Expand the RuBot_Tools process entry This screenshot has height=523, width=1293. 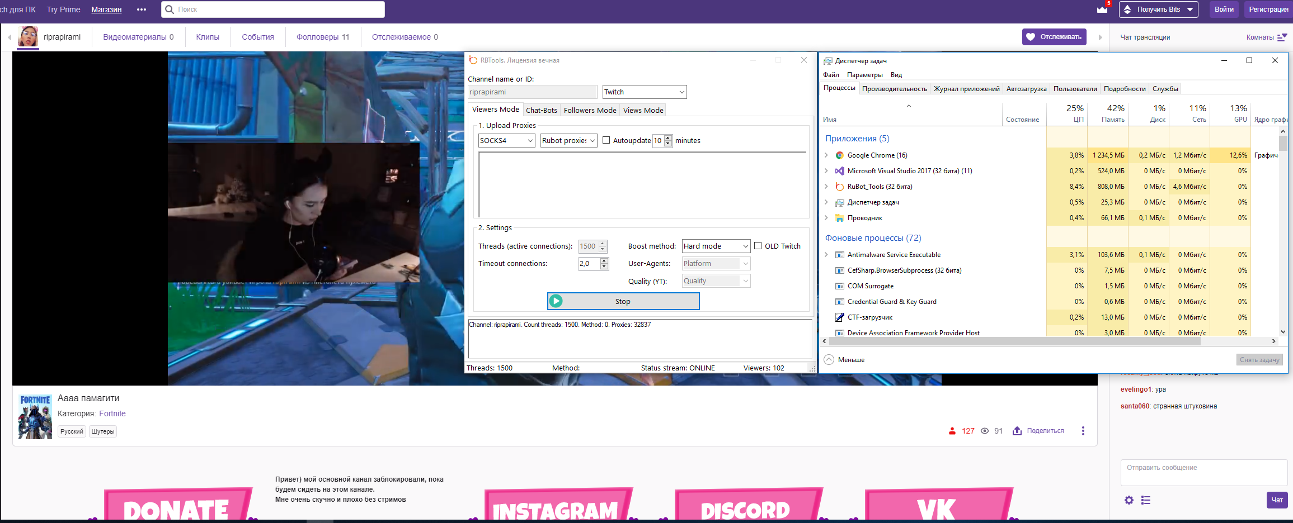[x=826, y=187]
